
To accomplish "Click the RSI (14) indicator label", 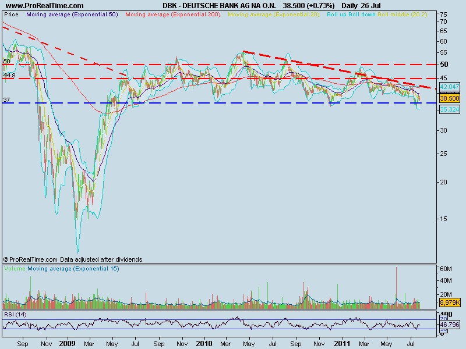I will click(x=15, y=315).
